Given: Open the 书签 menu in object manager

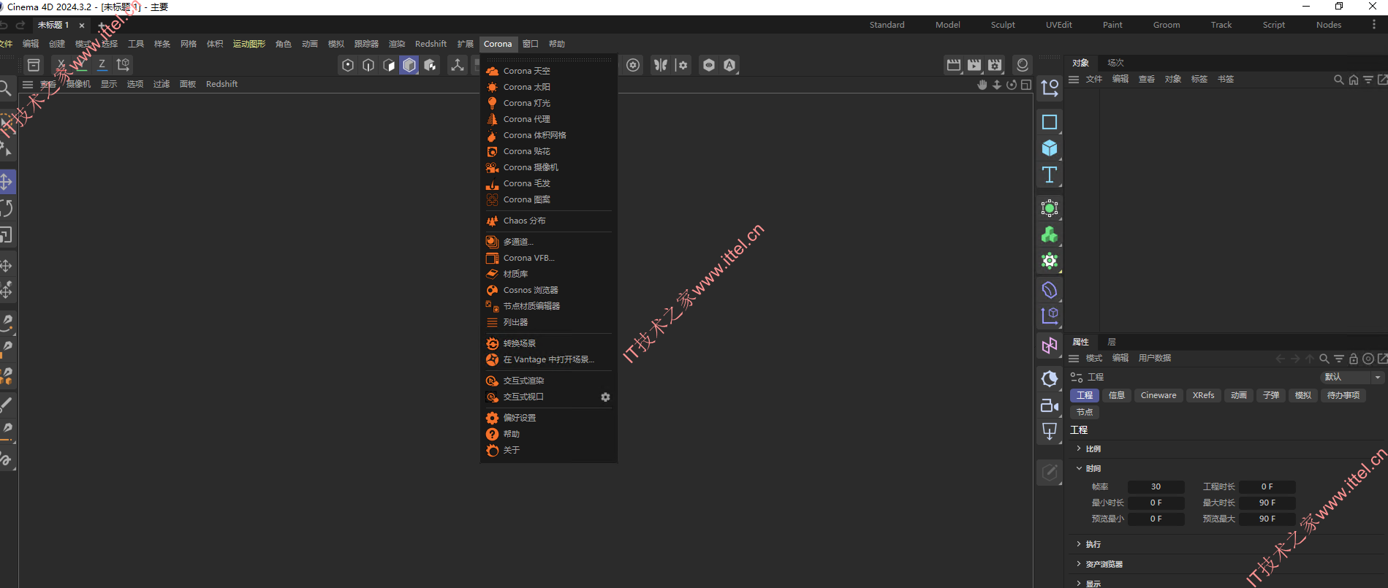Looking at the screenshot, I should click(x=1226, y=79).
